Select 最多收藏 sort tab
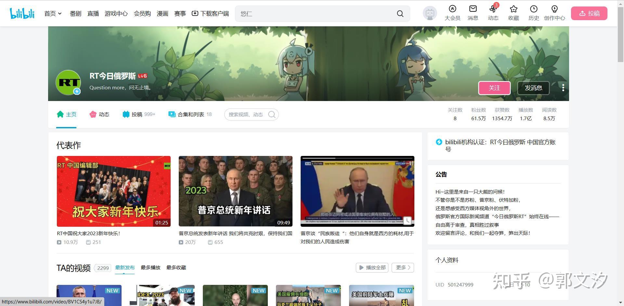The image size is (624, 306). coord(176,268)
